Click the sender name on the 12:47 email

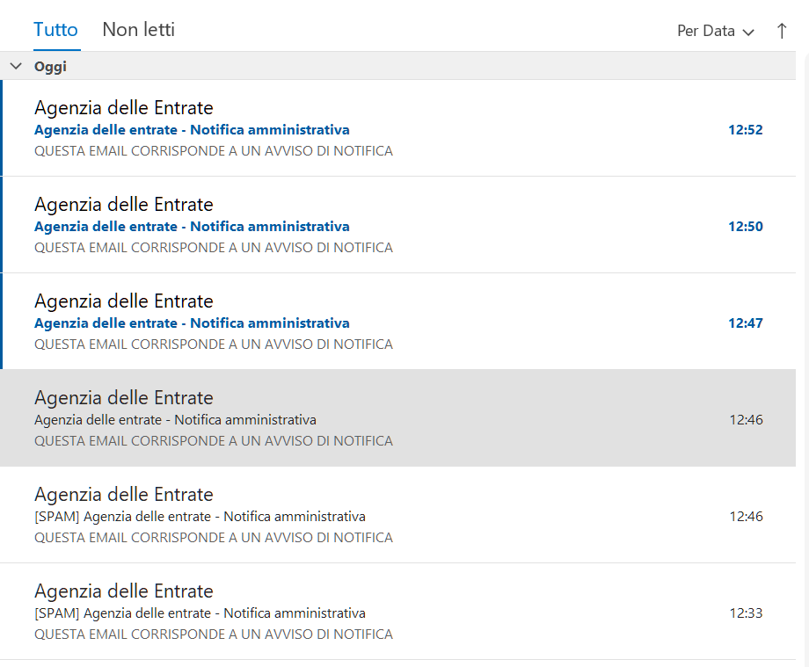(x=123, y=301)
